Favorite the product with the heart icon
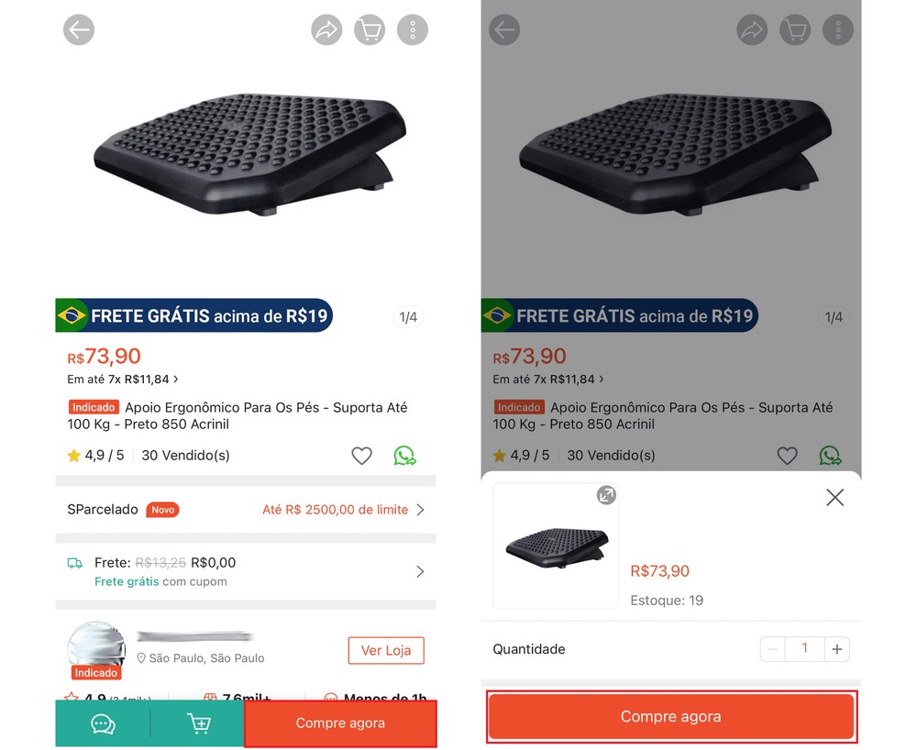The width and height of the screenshot is (917, 750). [x=361, y=455]
